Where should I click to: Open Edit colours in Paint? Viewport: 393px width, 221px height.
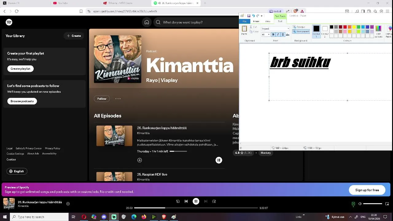click(379, 32)
